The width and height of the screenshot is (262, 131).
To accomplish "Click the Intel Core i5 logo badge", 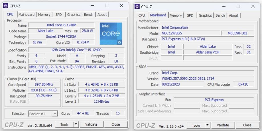I will pos(111,34).
